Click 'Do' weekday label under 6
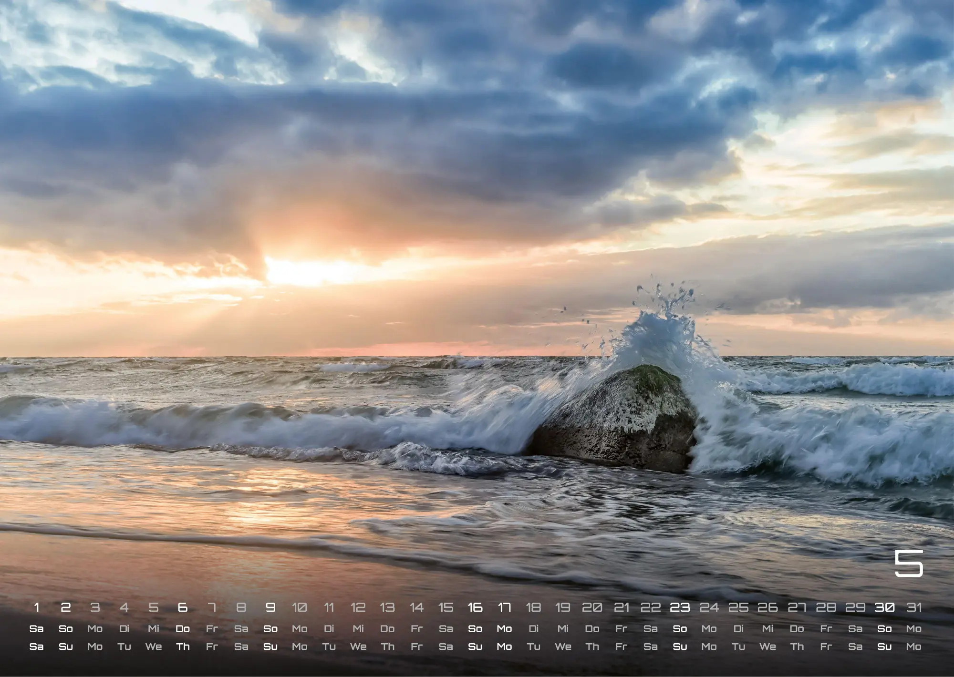This screenshot has width=954, height=677. (x=183, y=629)
